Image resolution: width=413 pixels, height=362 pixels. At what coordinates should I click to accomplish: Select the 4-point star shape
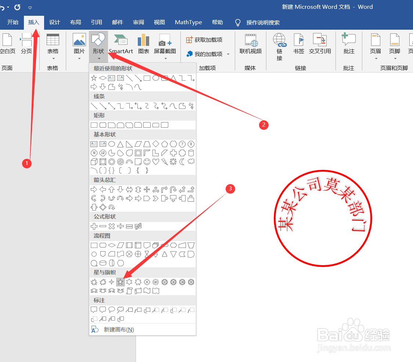112,282
